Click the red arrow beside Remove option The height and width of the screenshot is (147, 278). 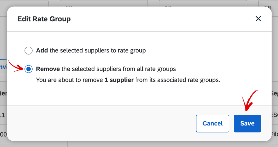[x=15, y=66]
